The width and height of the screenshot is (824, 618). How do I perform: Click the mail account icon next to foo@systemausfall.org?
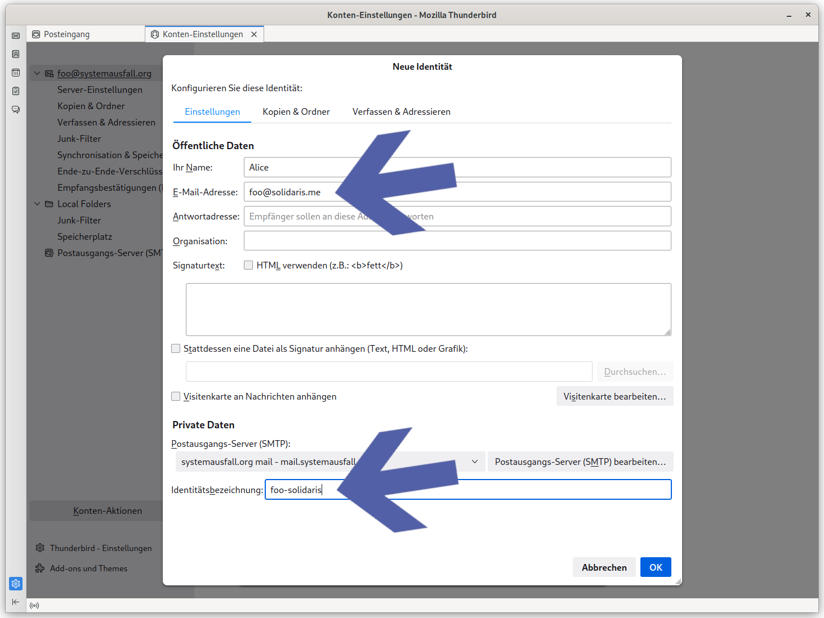pyautogui.click(x=49, y=73)
